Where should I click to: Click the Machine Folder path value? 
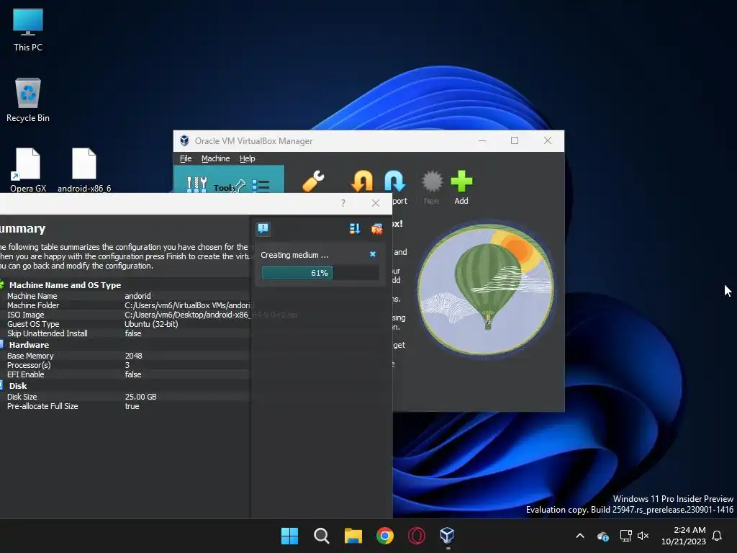(x=188, y=305)
